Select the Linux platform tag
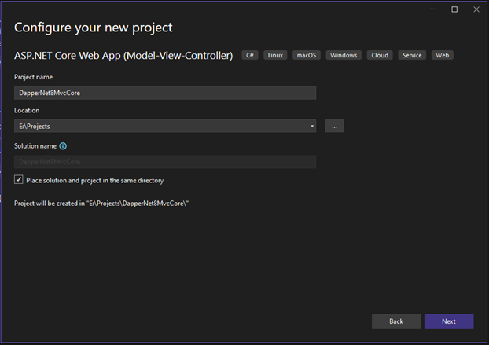 (275, 55)
